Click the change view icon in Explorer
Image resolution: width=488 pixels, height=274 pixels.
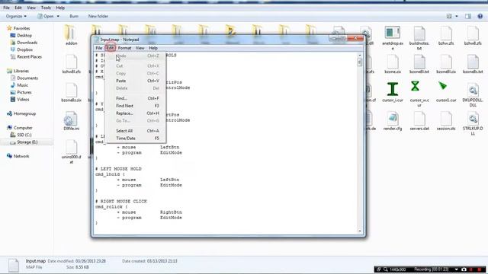click(449, 16)
